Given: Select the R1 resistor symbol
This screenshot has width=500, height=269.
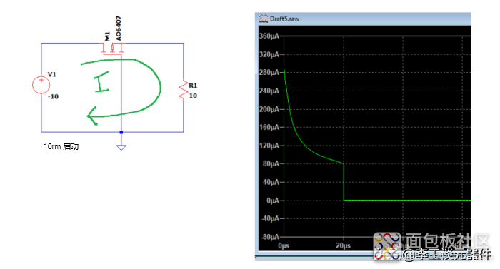Looking at the screenshot, I should click(184, 90).
